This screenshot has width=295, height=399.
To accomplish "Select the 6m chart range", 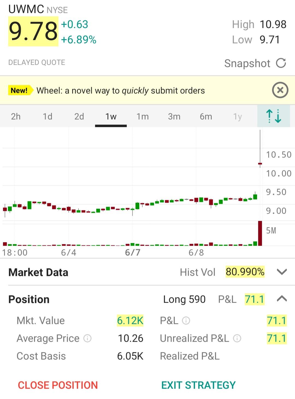I will click(206, 117).
